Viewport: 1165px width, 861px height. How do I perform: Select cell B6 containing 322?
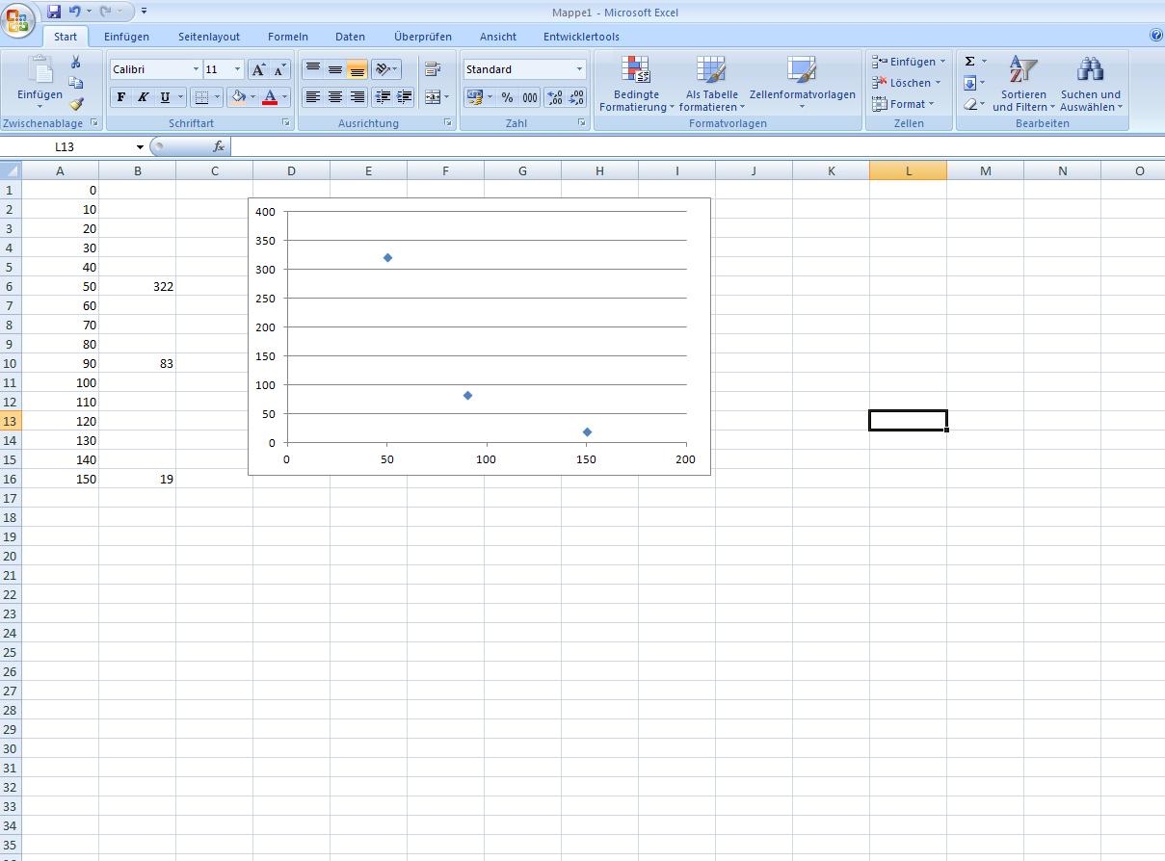(138, 286)
